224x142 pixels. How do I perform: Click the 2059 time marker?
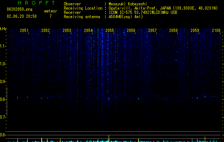pos(195,31)
